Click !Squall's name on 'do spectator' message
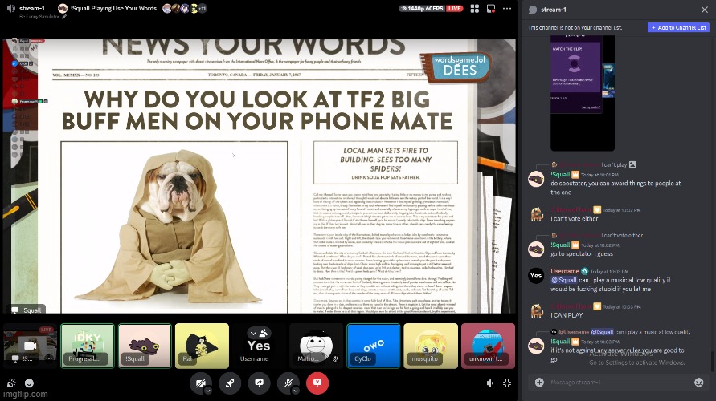 click(x=560, y=175)
